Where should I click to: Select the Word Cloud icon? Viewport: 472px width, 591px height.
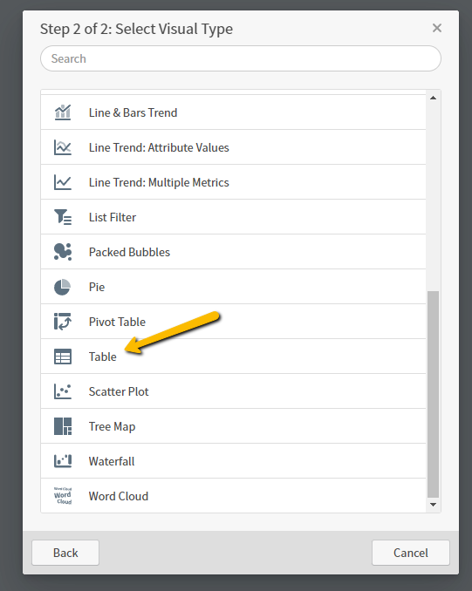(x=63, y=496)
